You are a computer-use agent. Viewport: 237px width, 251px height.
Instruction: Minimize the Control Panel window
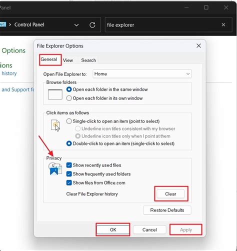pyautogui.click(x=186, y=7)
